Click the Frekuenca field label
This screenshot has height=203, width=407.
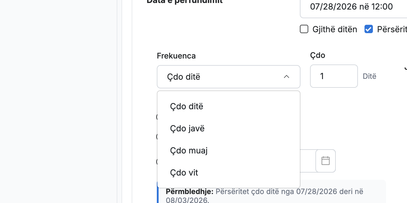pos(176,56)
